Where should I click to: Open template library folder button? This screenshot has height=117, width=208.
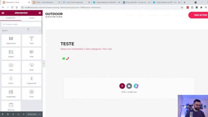(x=129, y=86)
